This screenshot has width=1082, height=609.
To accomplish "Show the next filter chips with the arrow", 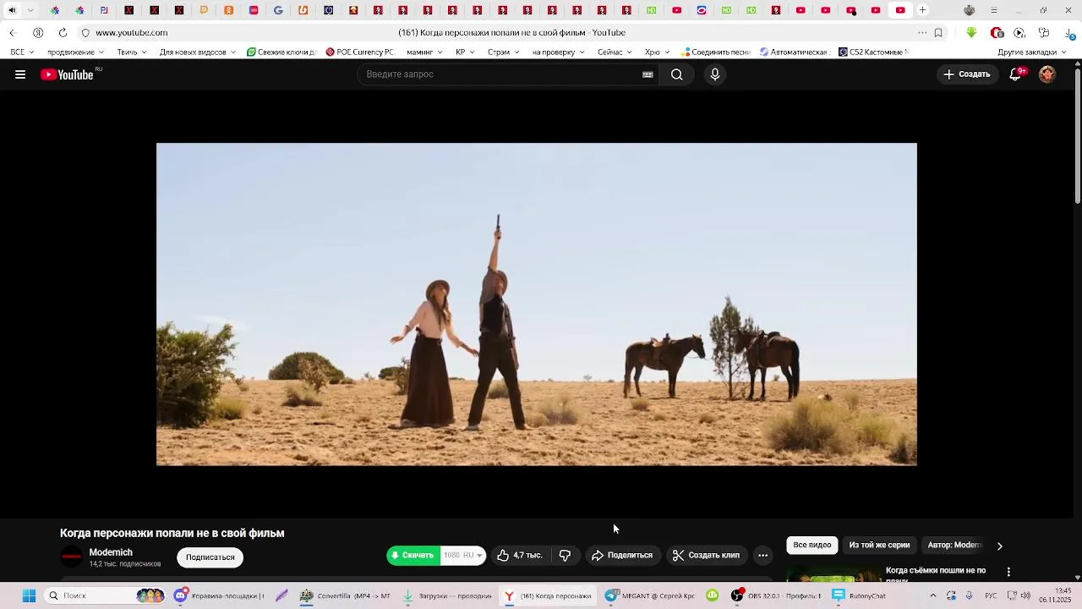I will click(999, 546).
